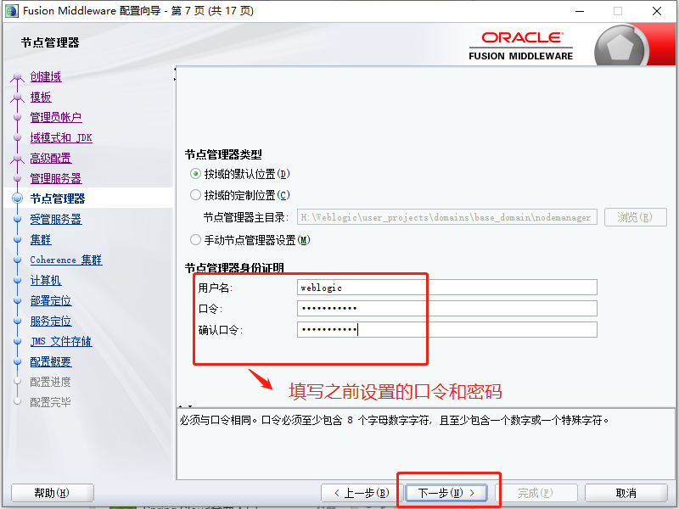Go to 集群 step link
This screenshot has width=679, height=509.
pyautogui.click(x=41, y=239)
